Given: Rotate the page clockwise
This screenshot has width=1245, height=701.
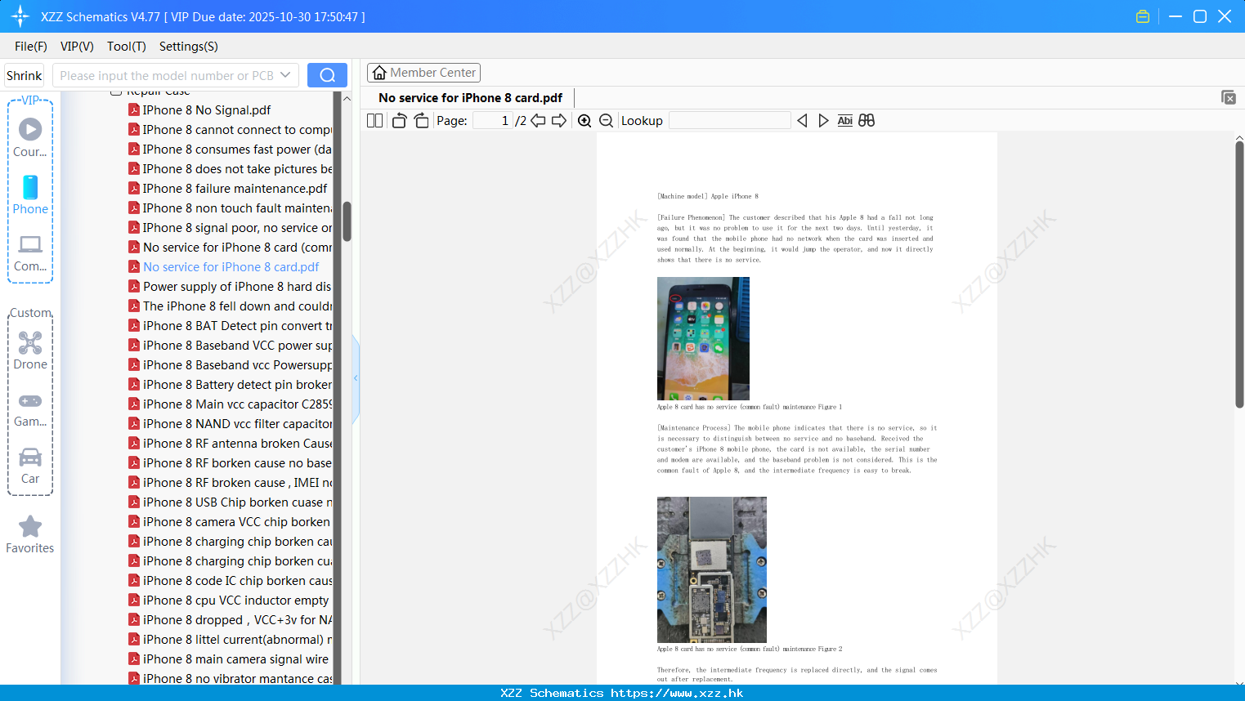Looking at the screenshot, I should click(x=421, y=121).
